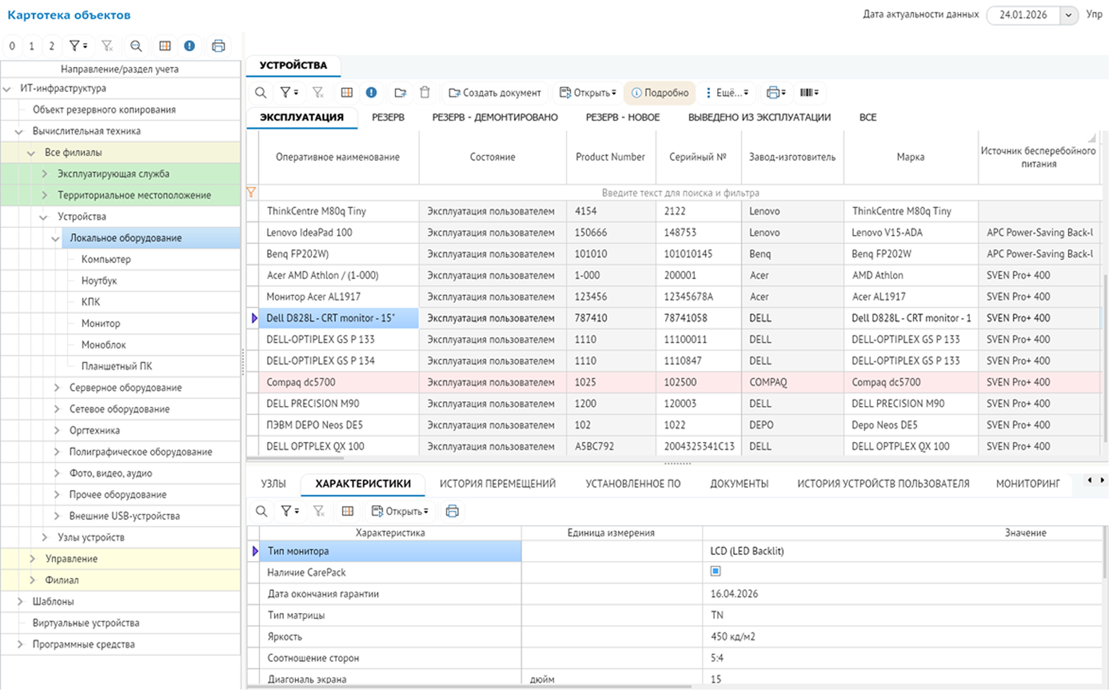Click the warranty end date value 16.04.2026

pyautogui.click(x=734, y=593)
